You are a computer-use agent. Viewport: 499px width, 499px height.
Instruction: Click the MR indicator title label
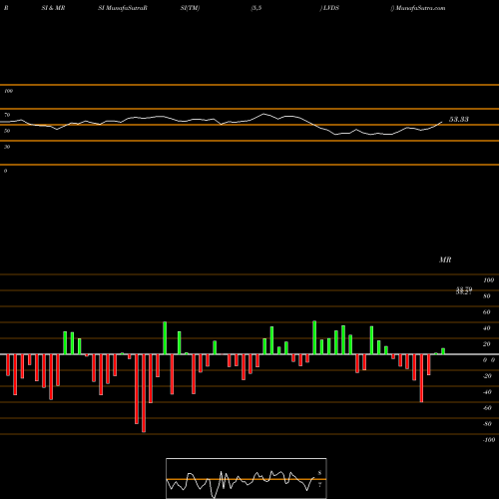(445, 259)
